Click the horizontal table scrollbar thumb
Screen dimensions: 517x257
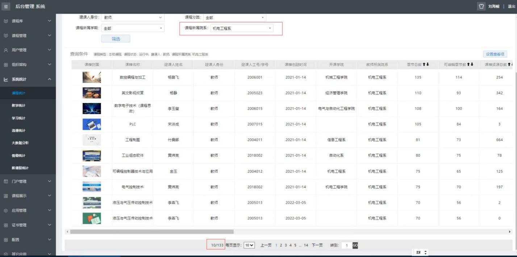(x=152, y=232)
